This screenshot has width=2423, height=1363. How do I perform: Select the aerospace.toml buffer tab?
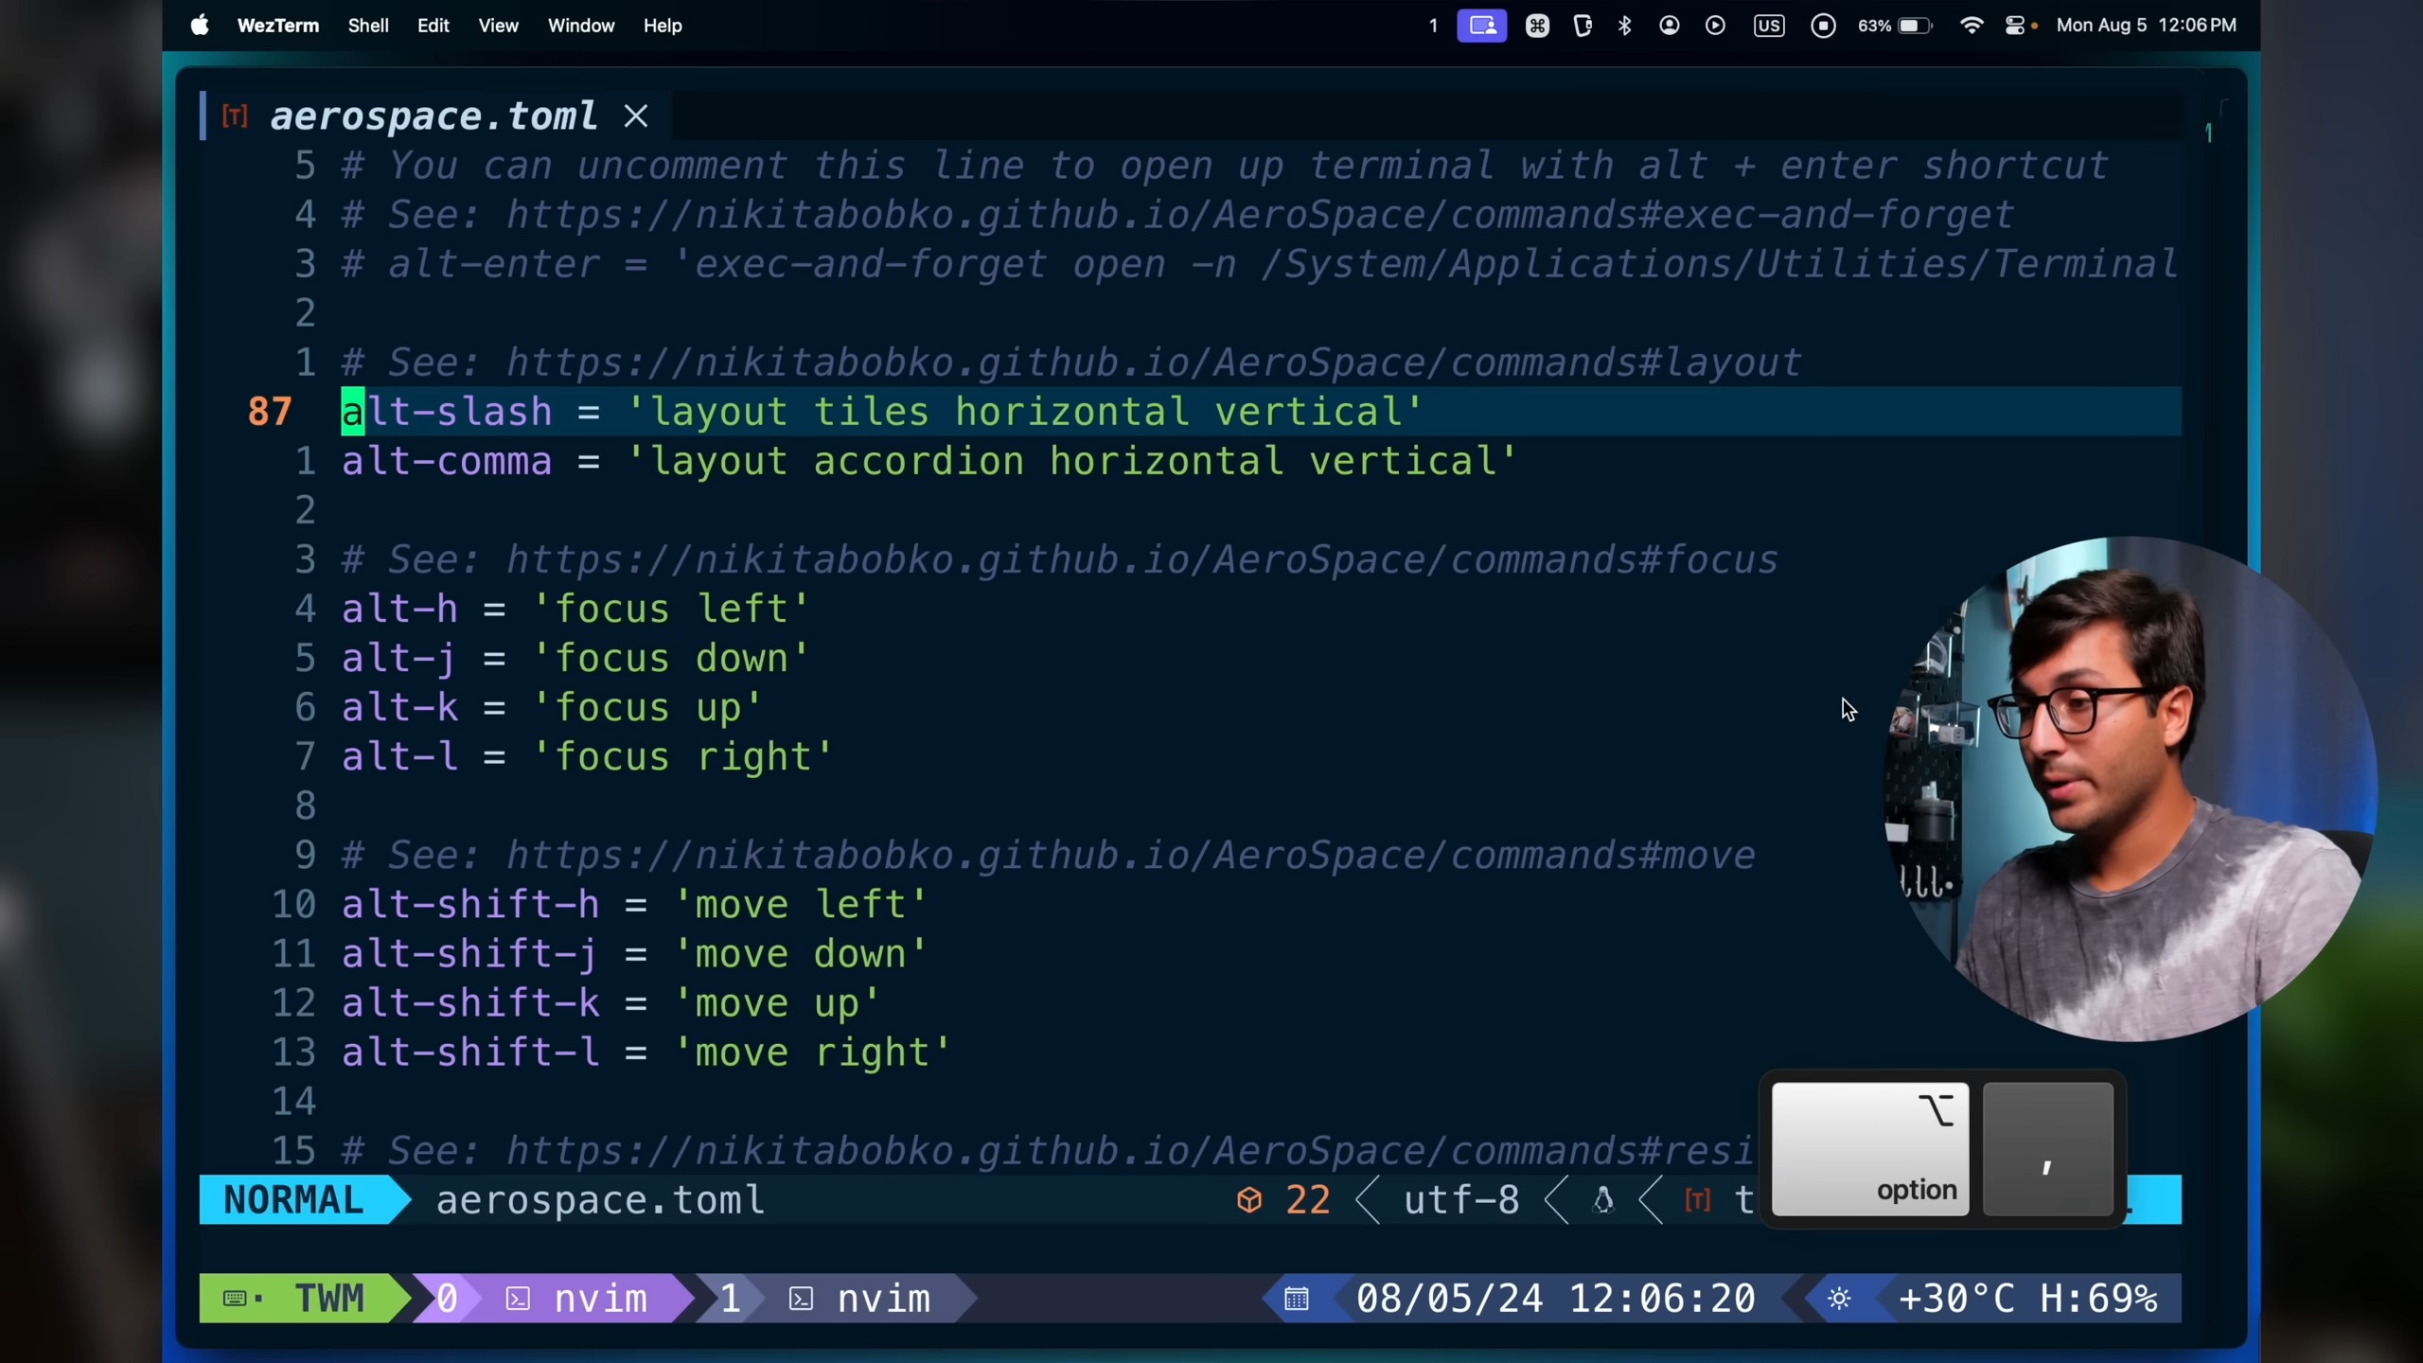pos(433,116)
